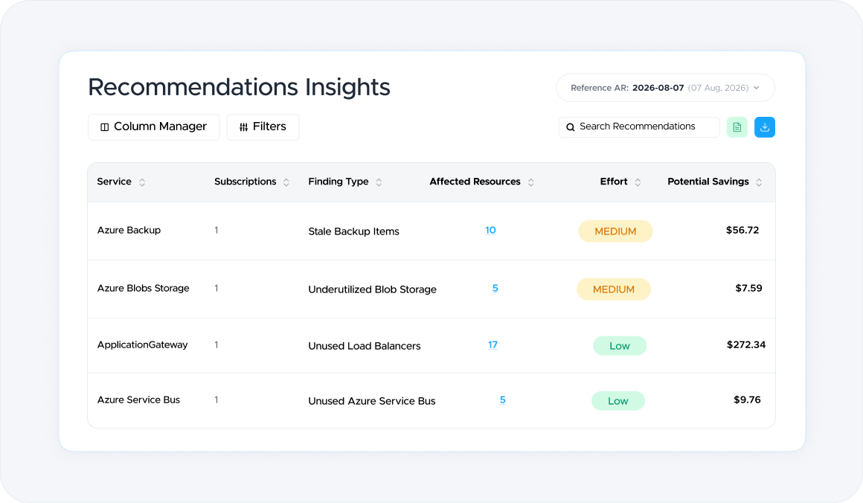This screenshot has width=863, height=503.
Task: Sort by the Service column arrows
Action: pos(142,182)
